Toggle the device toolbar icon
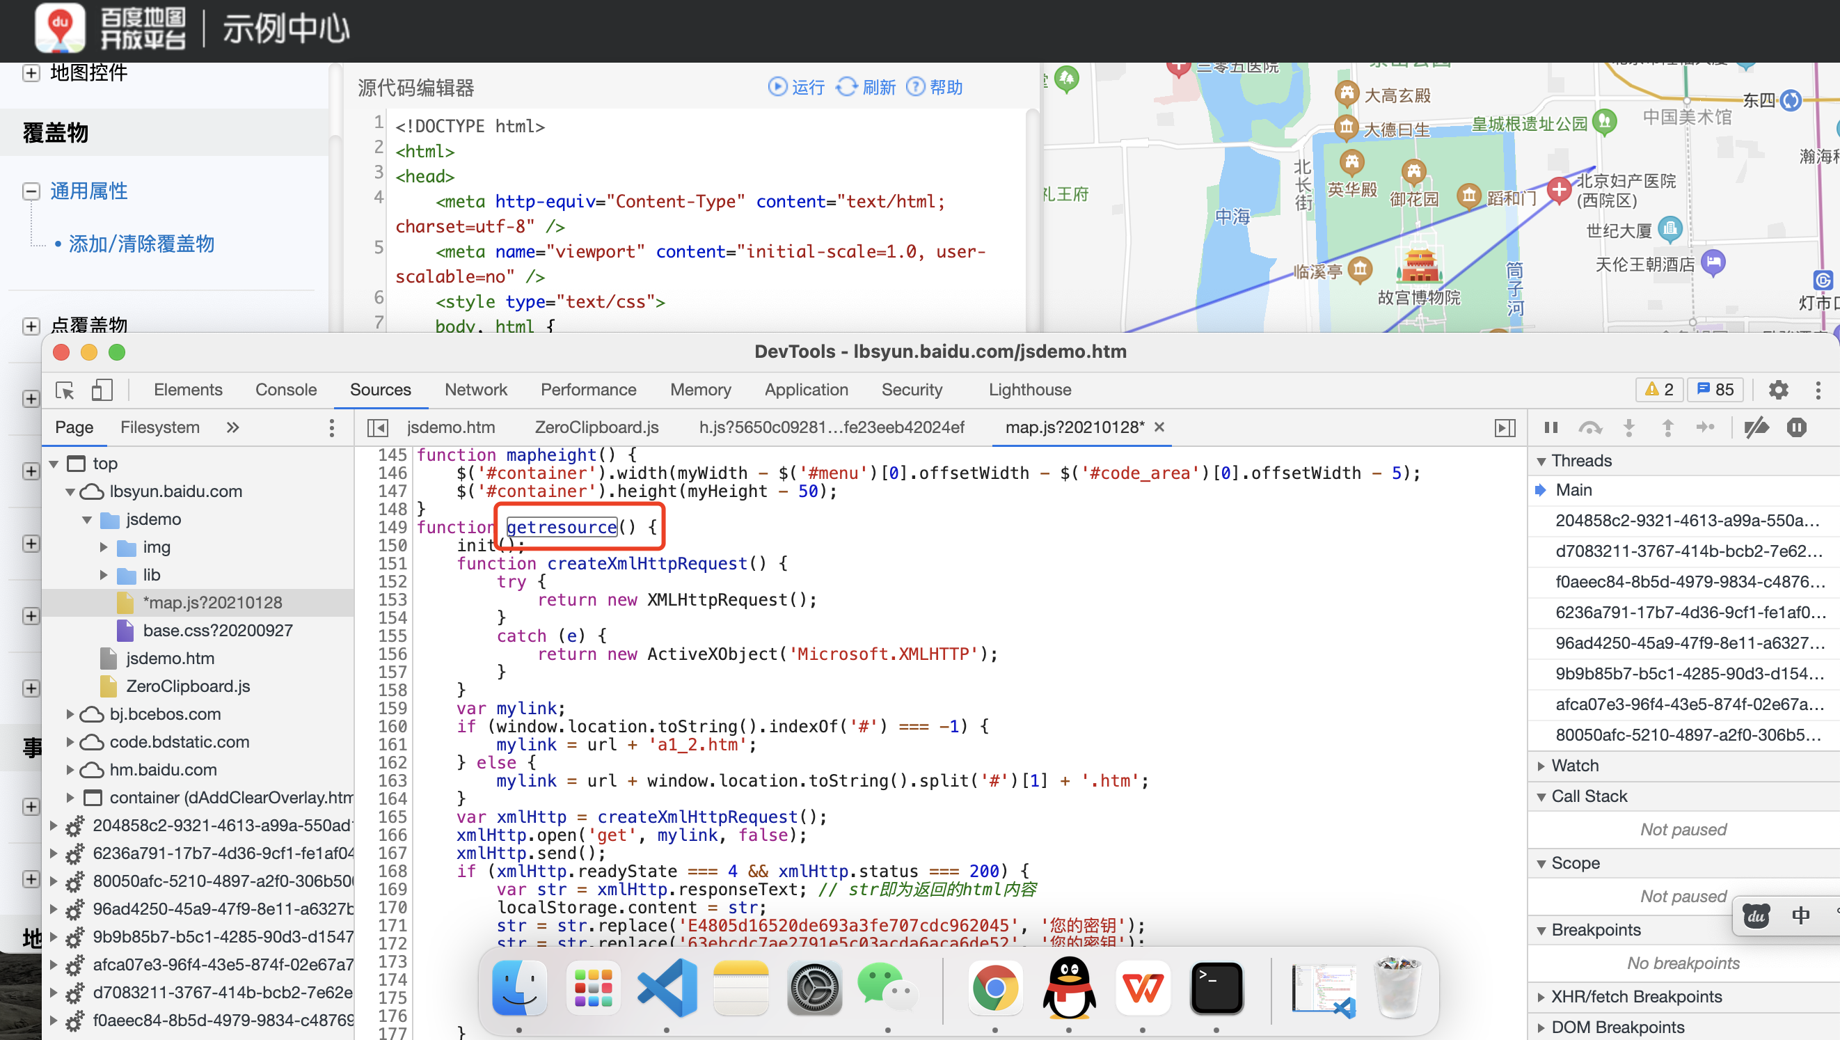This screenshot has width=1840, height=1040. 102,390
